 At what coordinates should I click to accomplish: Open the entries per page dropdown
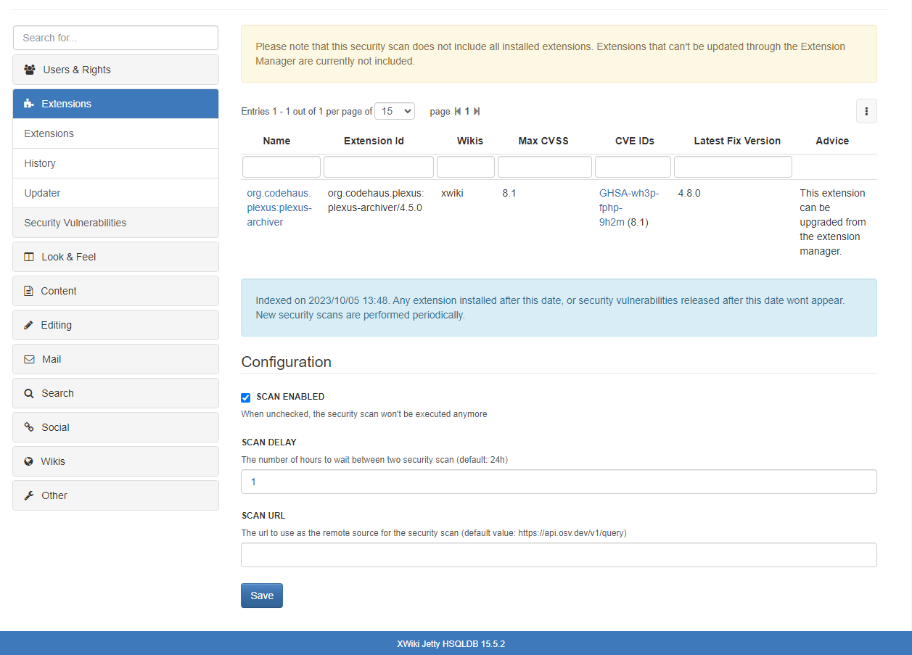(395, 111)
